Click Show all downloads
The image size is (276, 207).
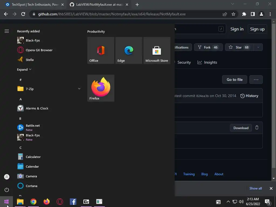[256, 188]
